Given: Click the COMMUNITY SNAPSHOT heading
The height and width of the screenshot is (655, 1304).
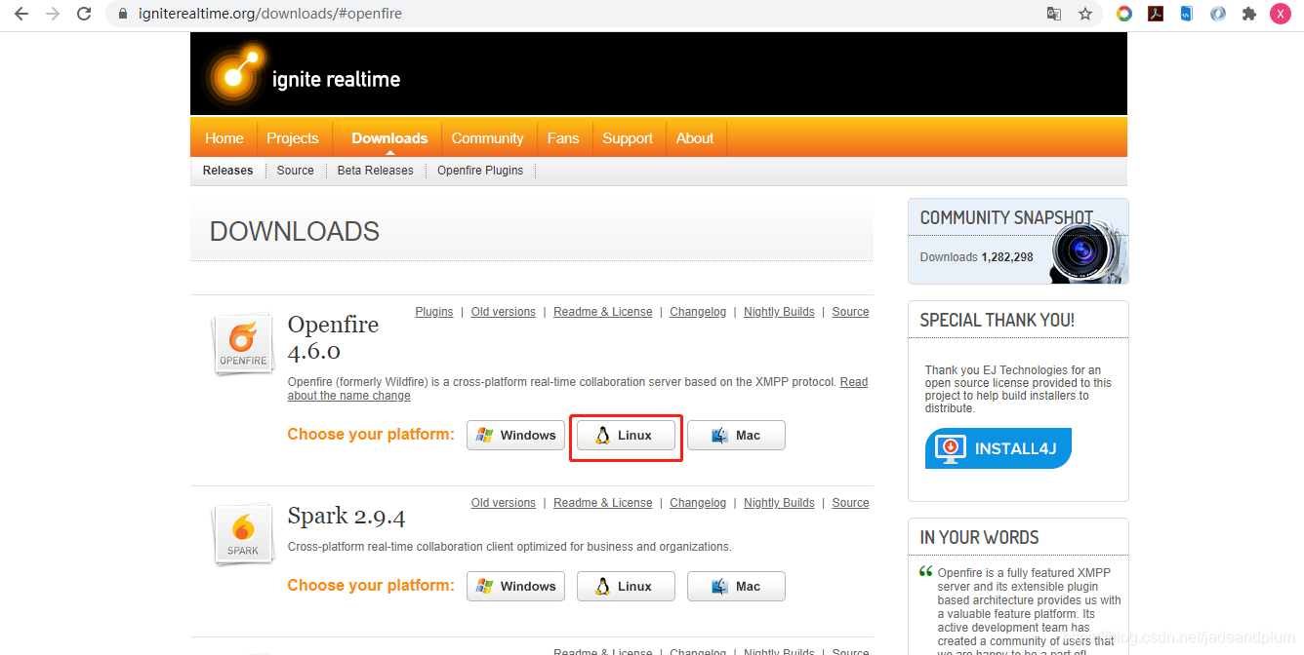Looking at the screenshot, I should (x=1006, y=217).
